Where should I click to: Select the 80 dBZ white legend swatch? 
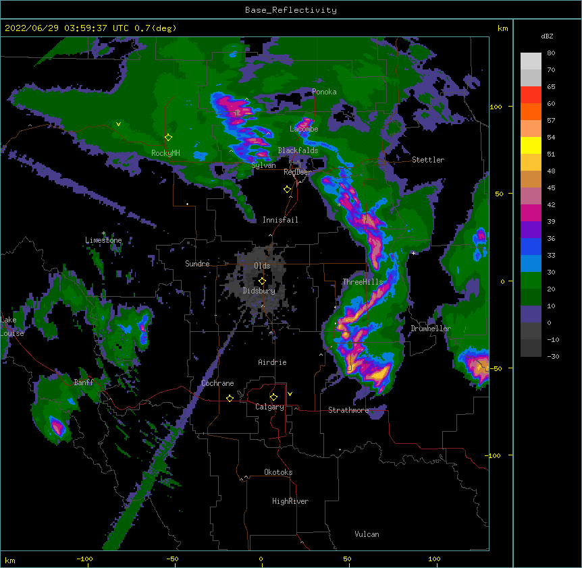(531, 61)
